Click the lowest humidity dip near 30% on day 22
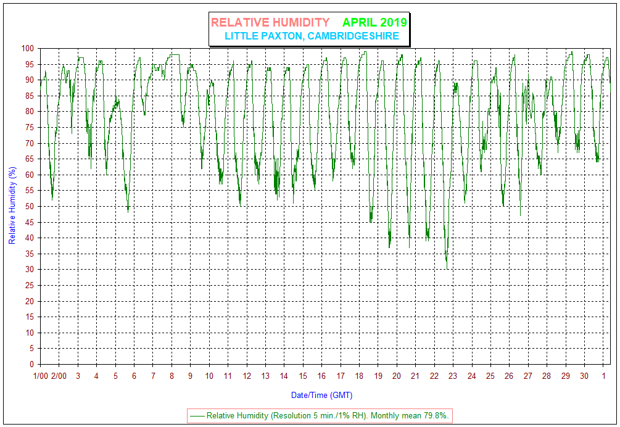Screen dimensions: 620x427 pyautogui.click(x=447, y=268)
